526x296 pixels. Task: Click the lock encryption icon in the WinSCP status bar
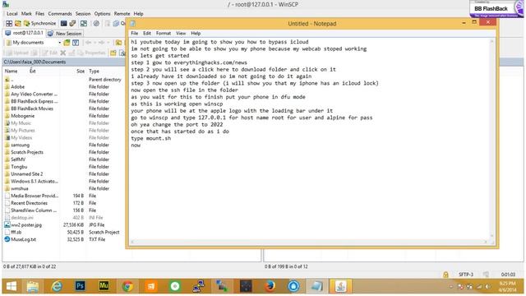coord(445,275)
